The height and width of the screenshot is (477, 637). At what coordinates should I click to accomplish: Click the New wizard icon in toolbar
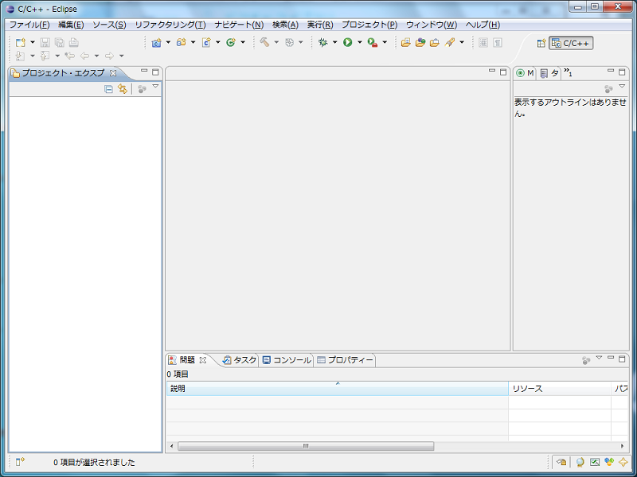21,42
